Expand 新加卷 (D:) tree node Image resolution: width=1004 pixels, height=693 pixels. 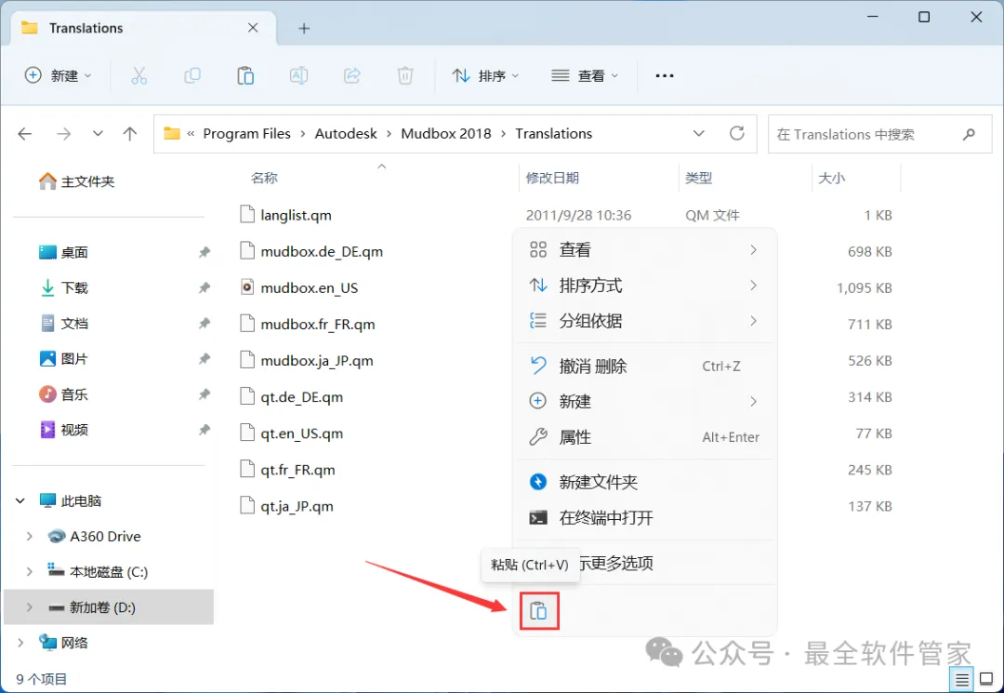(30, 607)
